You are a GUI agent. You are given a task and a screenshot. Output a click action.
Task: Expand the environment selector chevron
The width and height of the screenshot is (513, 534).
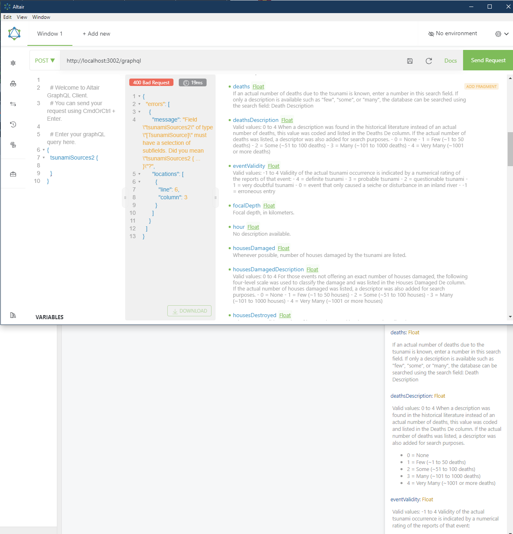click(506, 34)
